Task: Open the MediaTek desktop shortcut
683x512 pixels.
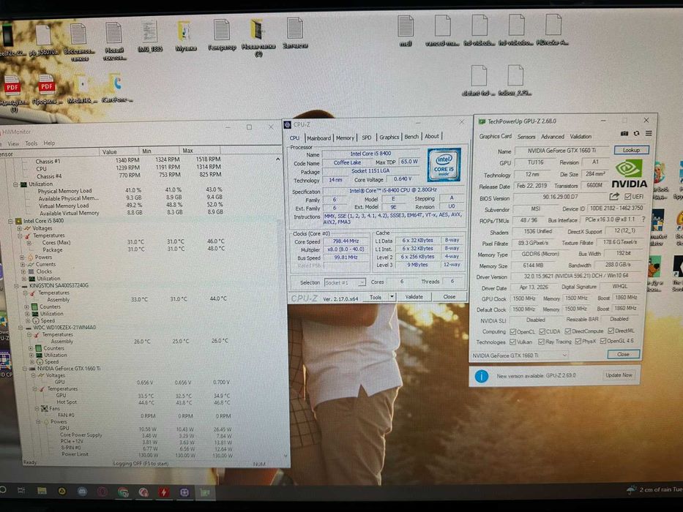Action: (81, 89)
